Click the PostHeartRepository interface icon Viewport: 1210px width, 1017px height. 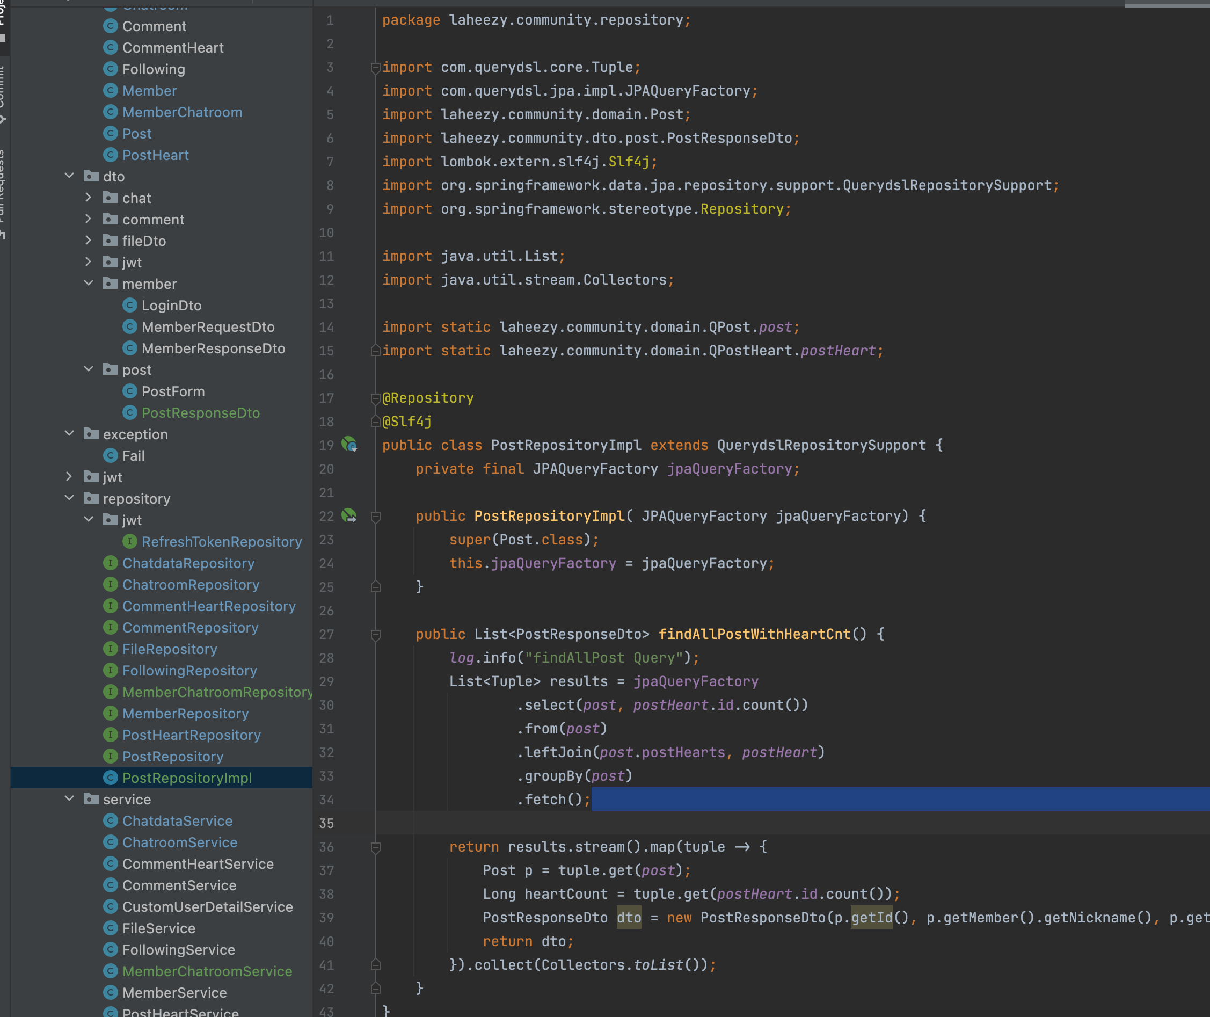tap(111, 735)
